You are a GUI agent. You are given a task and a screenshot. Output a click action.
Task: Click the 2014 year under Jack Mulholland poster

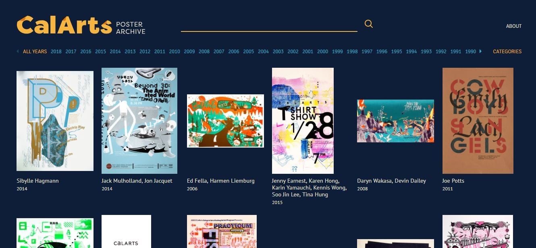[x=107, y=189]
